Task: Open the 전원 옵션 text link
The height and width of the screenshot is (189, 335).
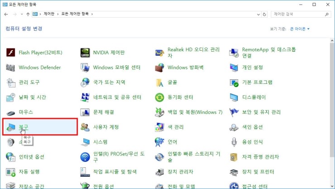Action: (103, 186)
